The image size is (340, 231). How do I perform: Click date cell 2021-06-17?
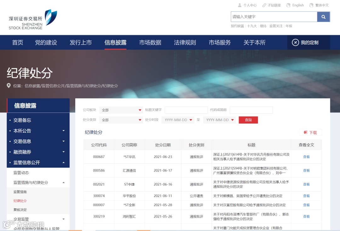click(x=163, y=171)
